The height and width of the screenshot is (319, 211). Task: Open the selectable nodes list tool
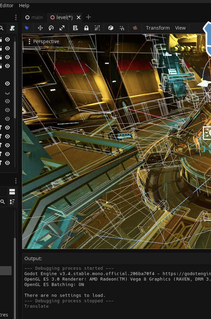point(75,28)
